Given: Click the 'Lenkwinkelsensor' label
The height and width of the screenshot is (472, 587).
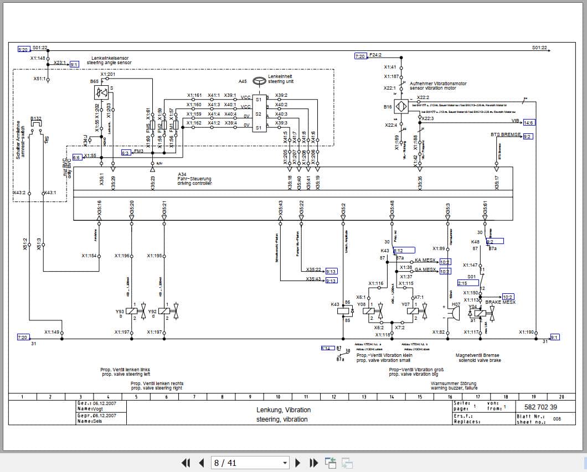Looking at the screenshot, I should (110, 58).
